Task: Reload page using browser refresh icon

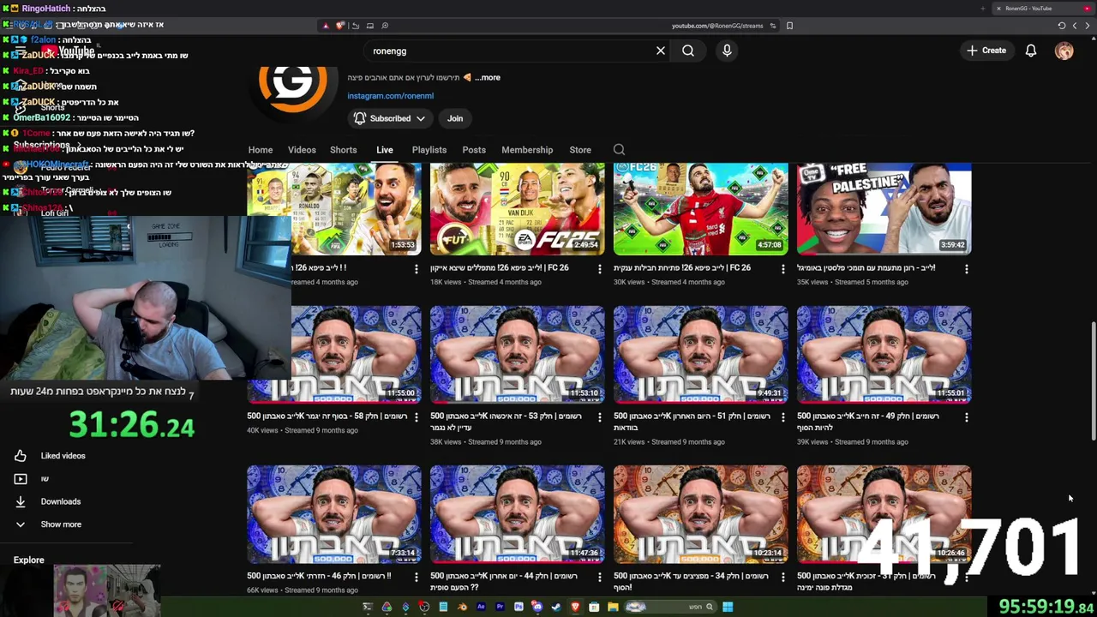Action: pos(1062,26)
